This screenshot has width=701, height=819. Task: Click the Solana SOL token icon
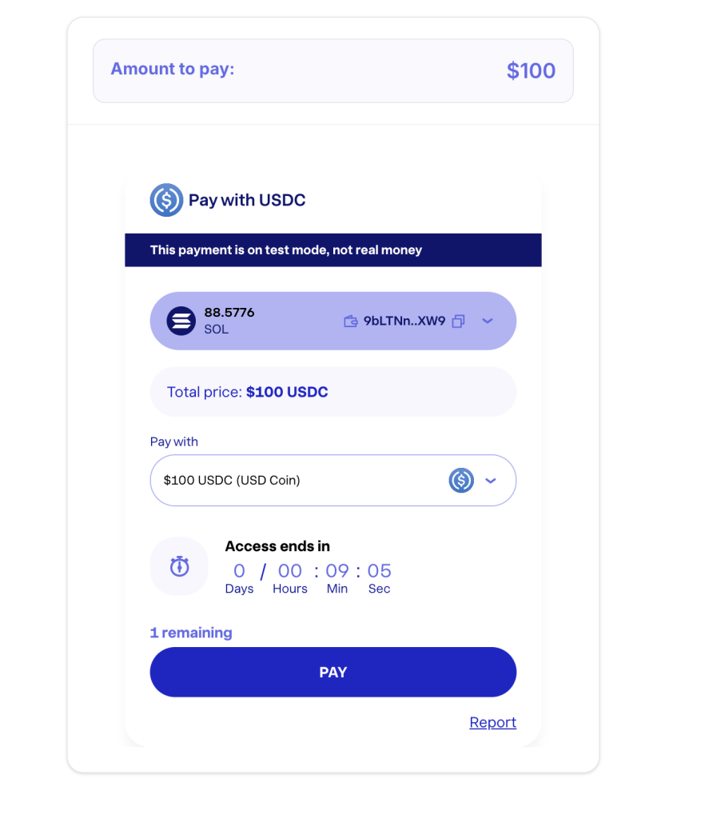pos(181,321)
